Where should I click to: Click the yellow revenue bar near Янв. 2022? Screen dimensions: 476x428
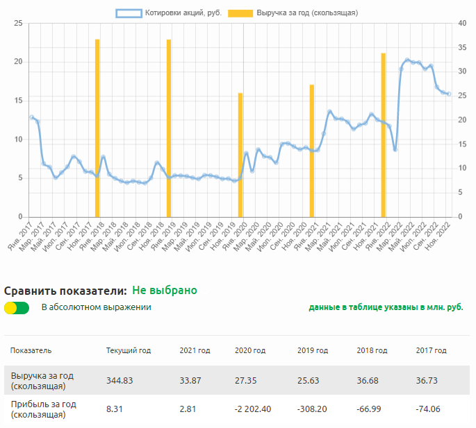383,135
